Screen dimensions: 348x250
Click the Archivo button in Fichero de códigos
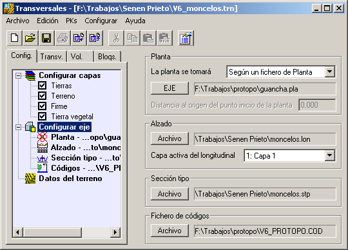coord(169,231)
